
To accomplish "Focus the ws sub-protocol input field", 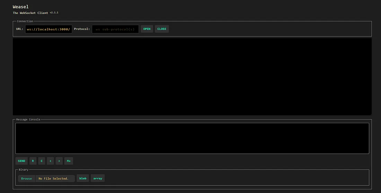I will [115, 29].
